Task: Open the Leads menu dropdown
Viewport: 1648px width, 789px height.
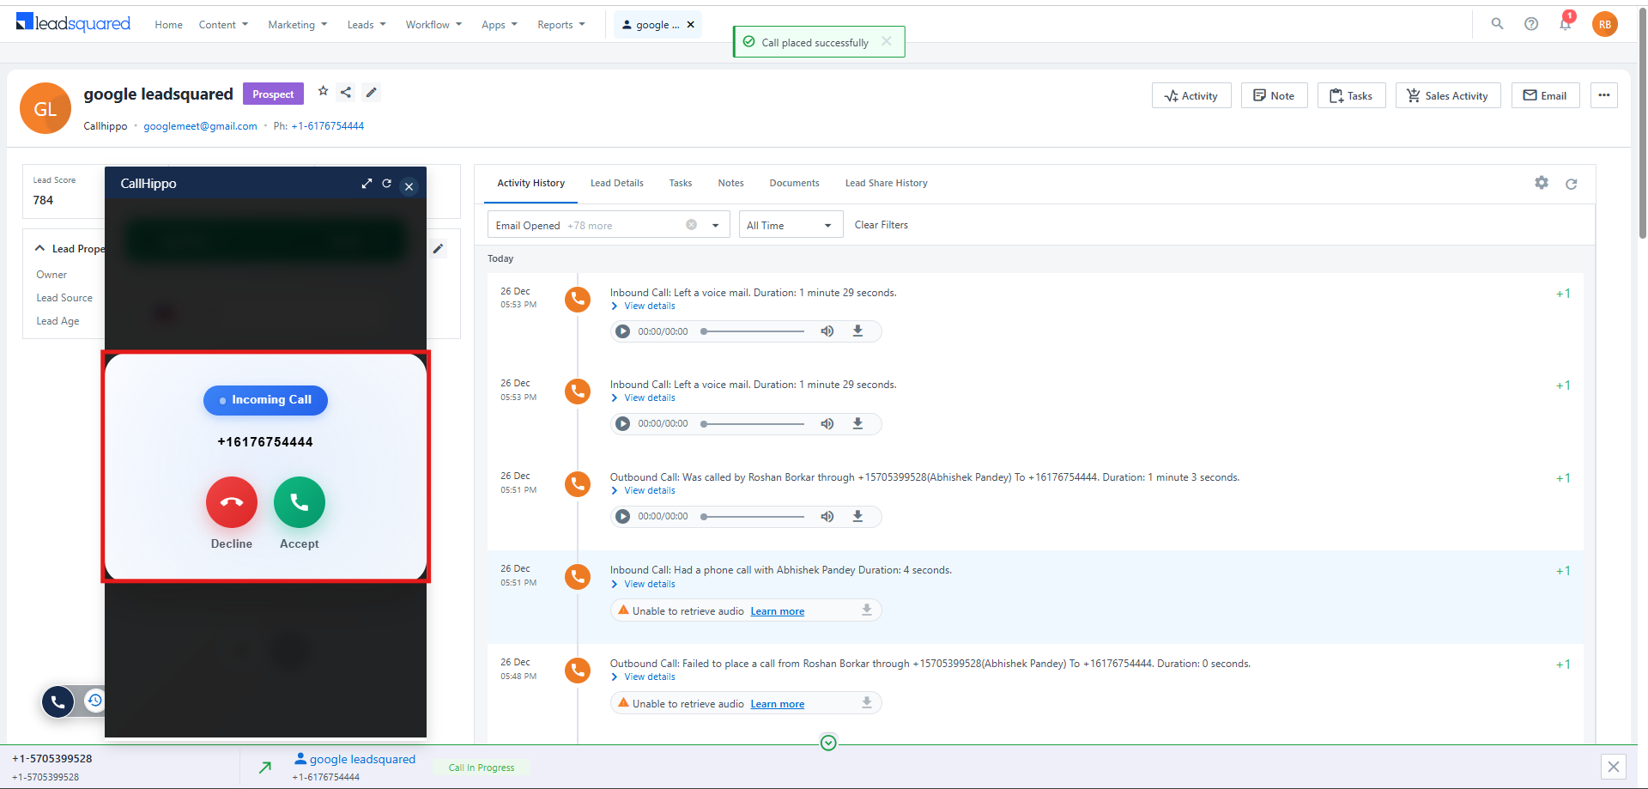Action: point(367,25)
